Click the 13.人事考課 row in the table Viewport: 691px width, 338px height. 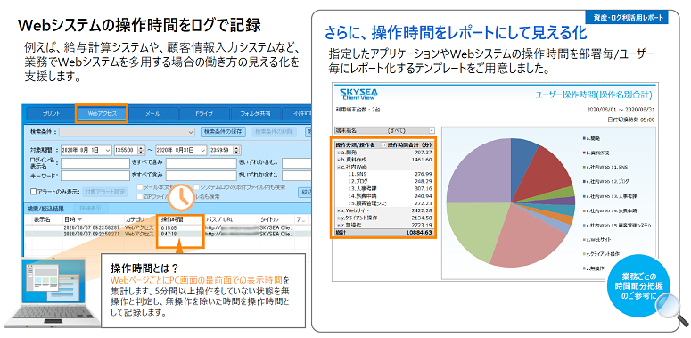384,188
